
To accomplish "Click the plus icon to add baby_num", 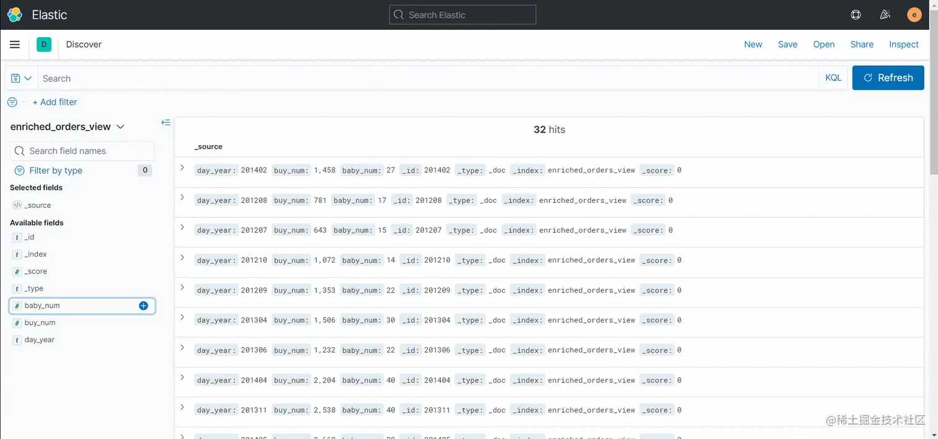I will pos(143,306).
